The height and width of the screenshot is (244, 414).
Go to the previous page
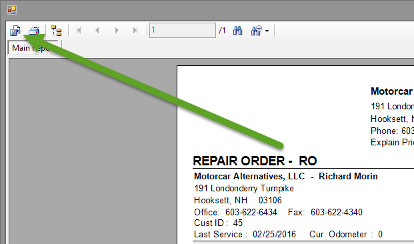pos(97,31)
